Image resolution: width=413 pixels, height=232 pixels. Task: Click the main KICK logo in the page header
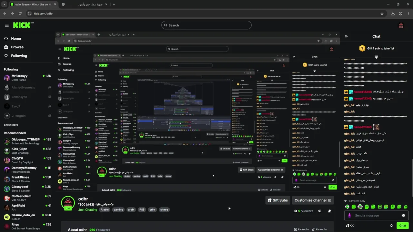(24, 25)
